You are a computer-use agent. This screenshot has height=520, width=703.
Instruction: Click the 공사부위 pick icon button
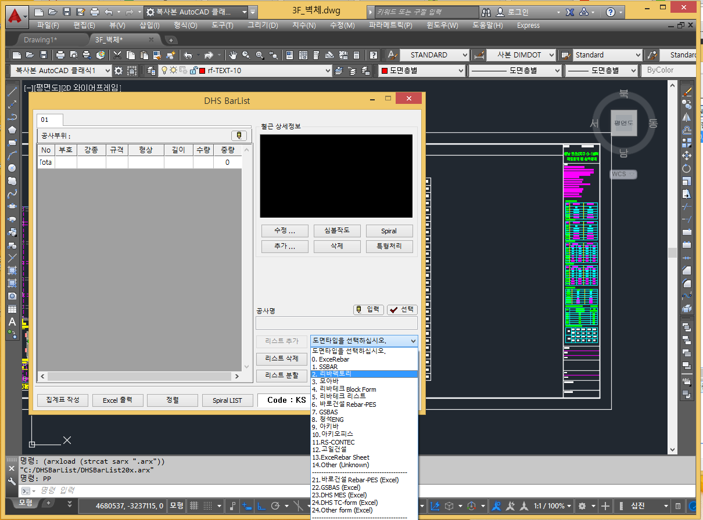pos(239,135)
